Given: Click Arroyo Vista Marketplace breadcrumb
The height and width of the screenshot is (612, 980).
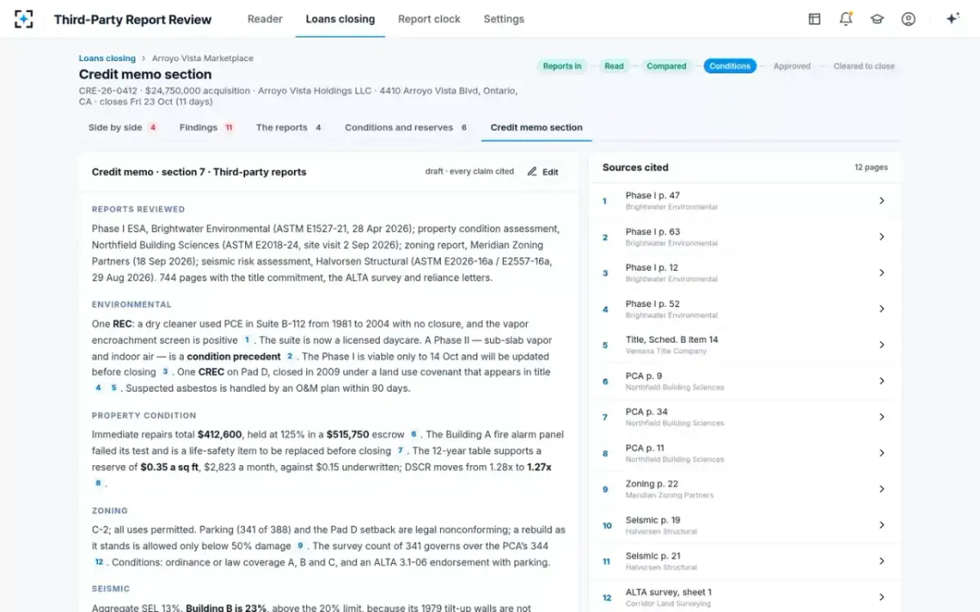Looking at the screenshot, I should pos(203,58).
